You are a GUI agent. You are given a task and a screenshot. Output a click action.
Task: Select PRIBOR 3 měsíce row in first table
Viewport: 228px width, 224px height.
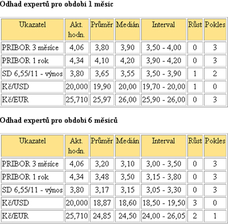[x=113, y=47]
